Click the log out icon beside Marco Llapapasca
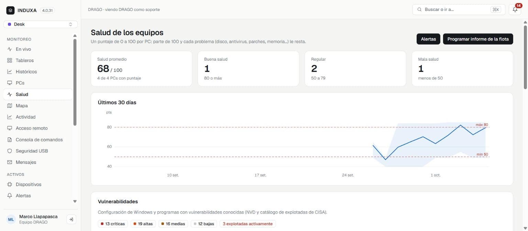Screen dimensions: 528x231 pos(71,219)
